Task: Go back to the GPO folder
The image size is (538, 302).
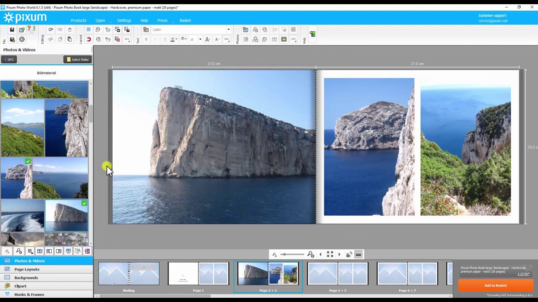Action: [x=9, y=60]
